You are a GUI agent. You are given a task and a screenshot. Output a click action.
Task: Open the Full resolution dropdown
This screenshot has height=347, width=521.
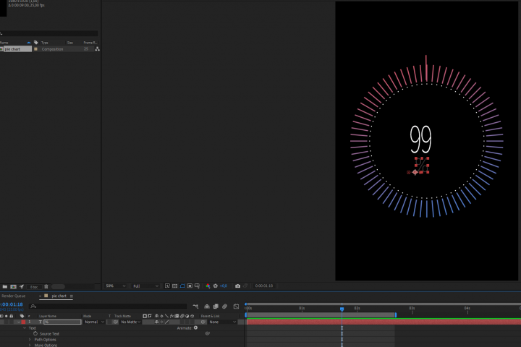pyautogui.click(x=145, y=286)
